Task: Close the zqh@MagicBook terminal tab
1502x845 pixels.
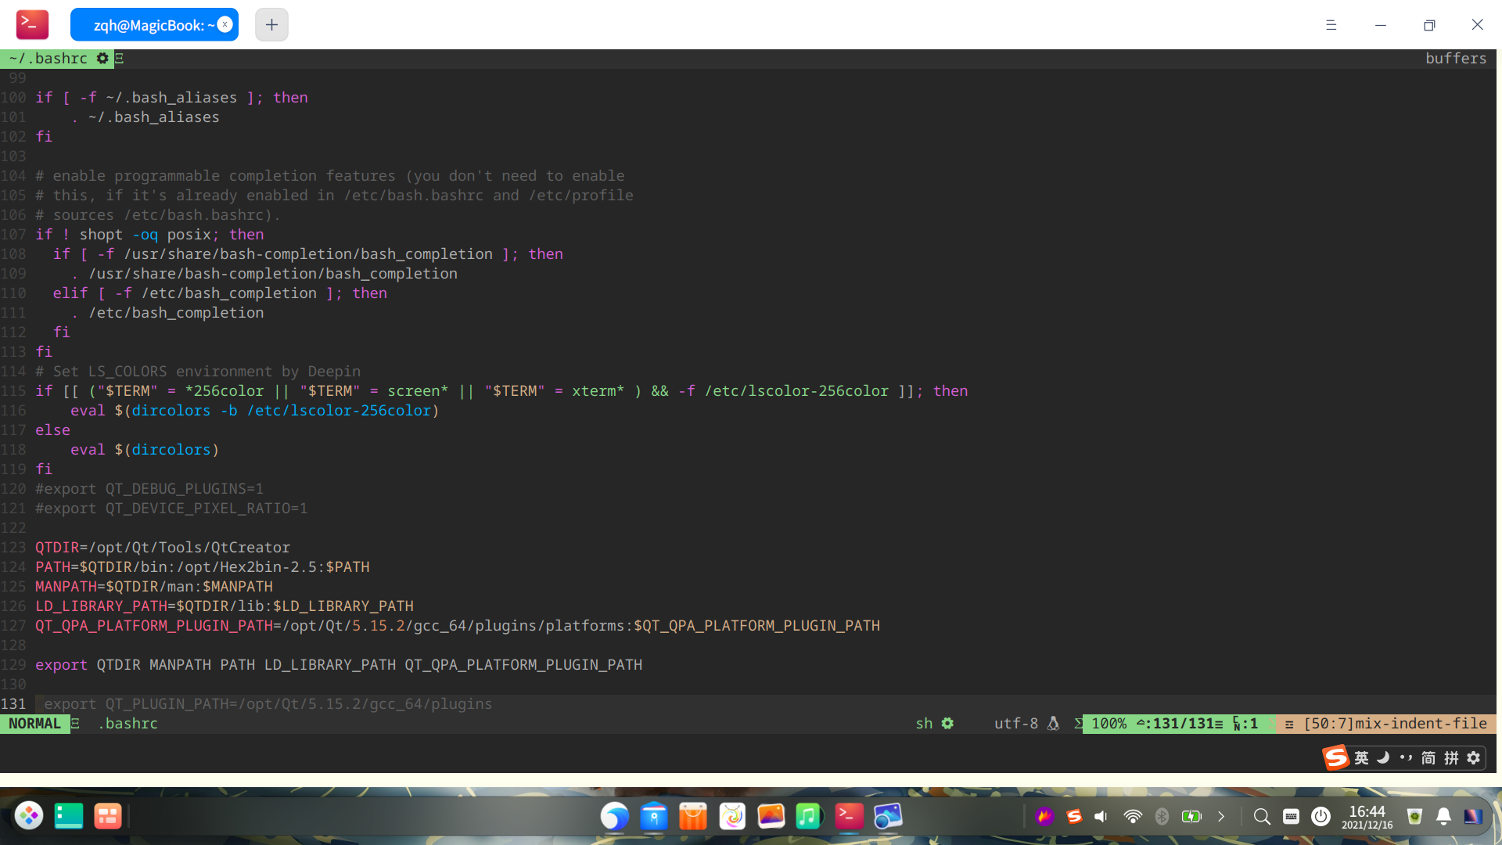Action: point(225,24)
